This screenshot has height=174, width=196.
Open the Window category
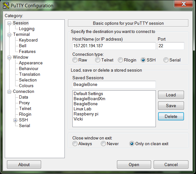tap(21, 57)
